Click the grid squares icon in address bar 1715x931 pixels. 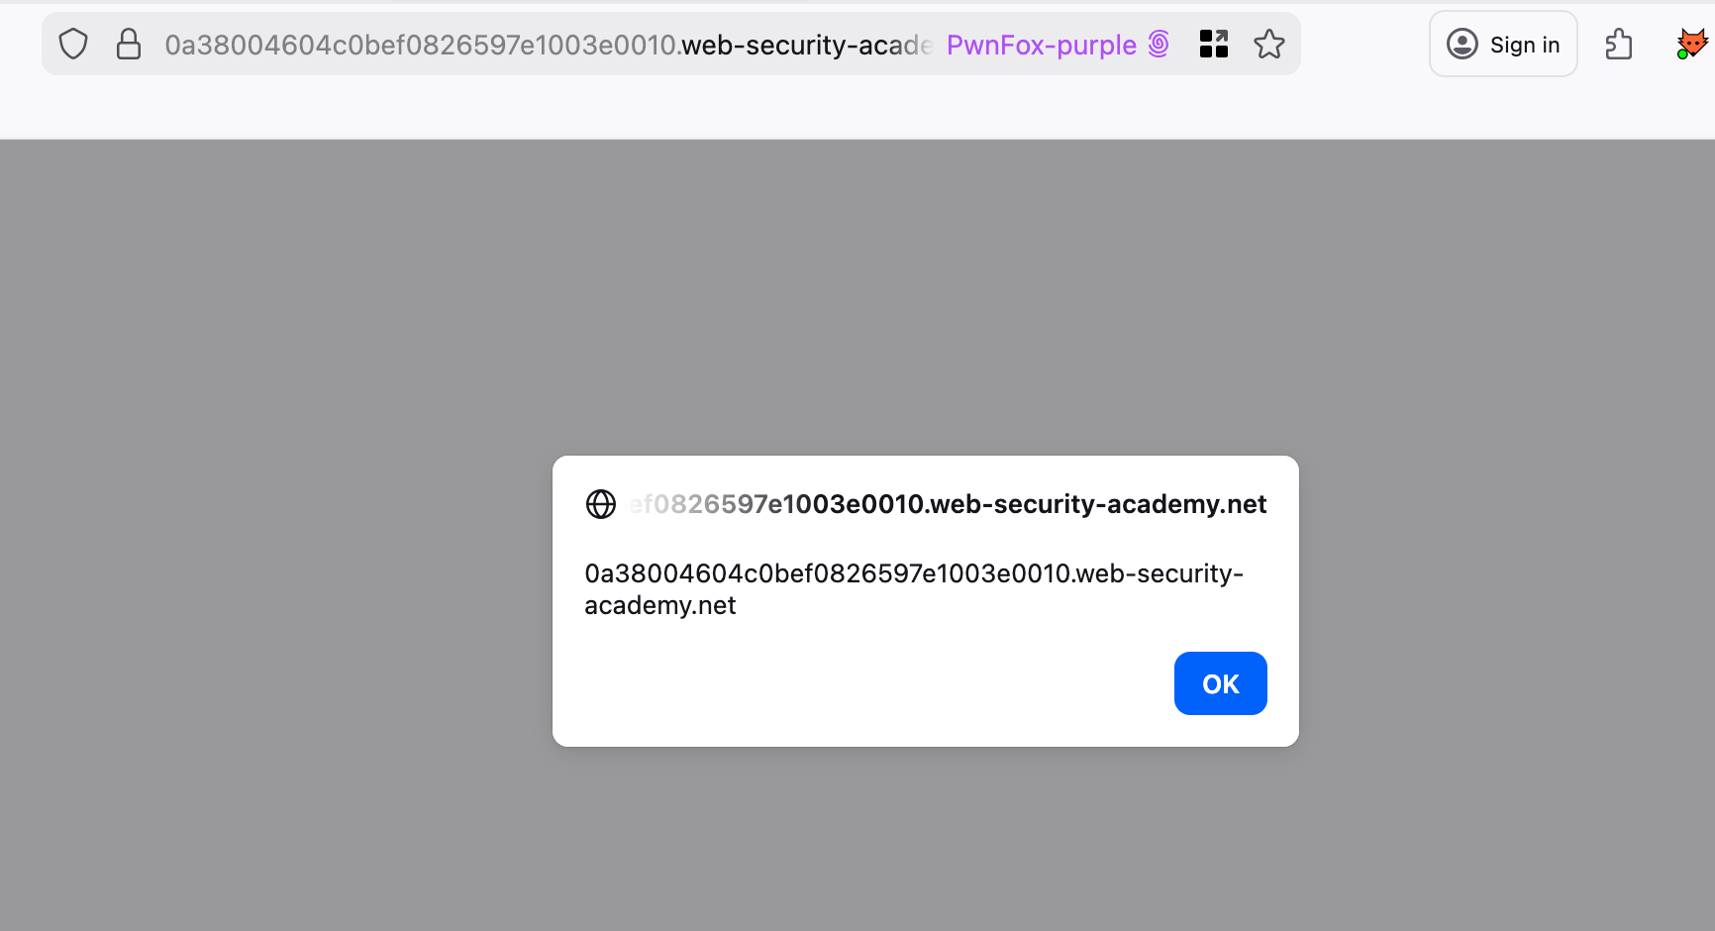pyautogui.click(x=1213, y=45)
